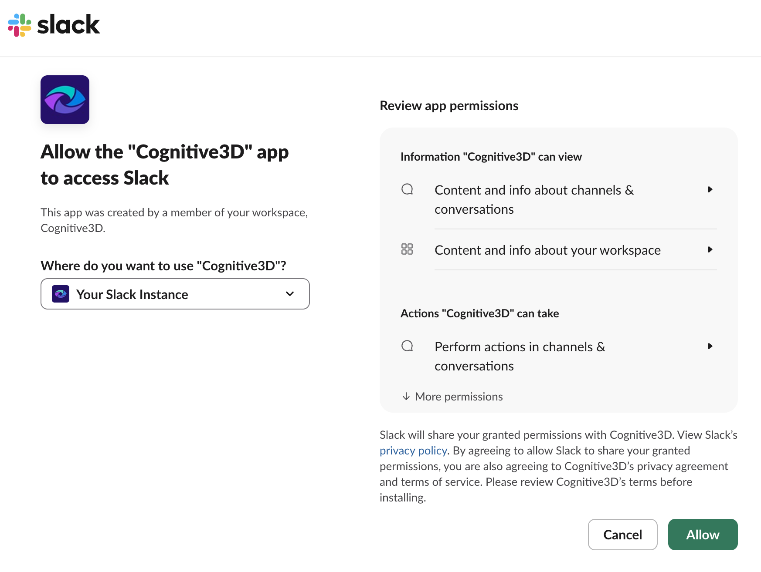Click the large Cognitive3D app icon
This screenshot has width=761, height=572.
(x=65, y=100)
